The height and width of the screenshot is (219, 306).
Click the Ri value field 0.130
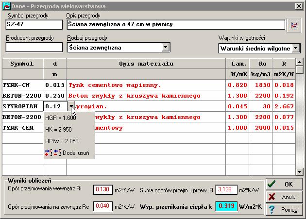coord(103,190)
